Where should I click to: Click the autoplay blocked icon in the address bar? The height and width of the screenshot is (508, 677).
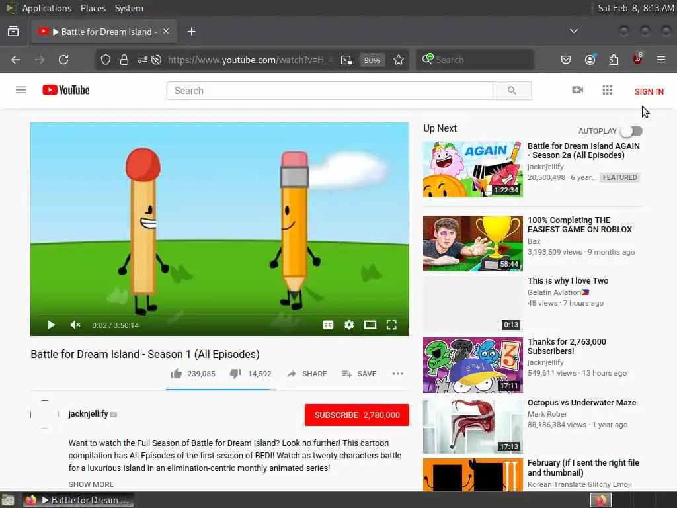pos(157,60)
